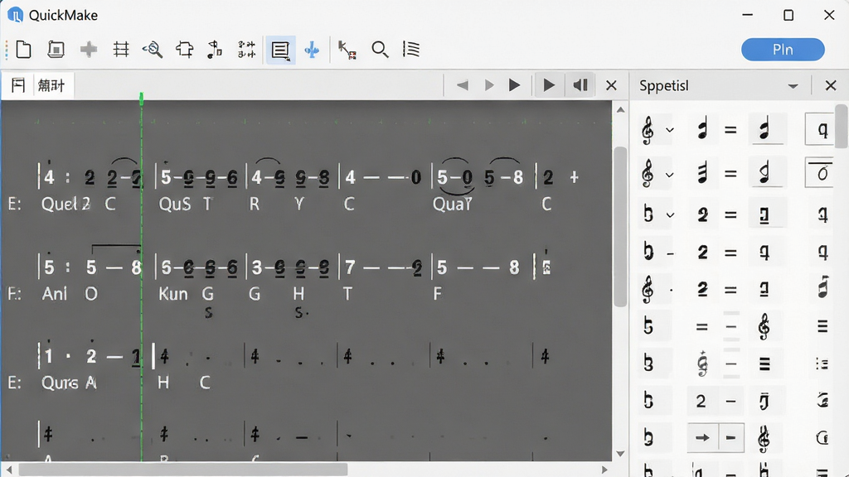Select the flat symbol in third row
Screen dimensions: 849x477
pos(648,214)
